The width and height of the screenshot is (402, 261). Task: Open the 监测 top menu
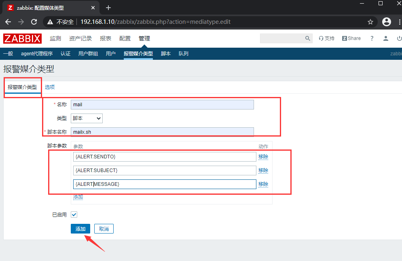coord(55,38)
